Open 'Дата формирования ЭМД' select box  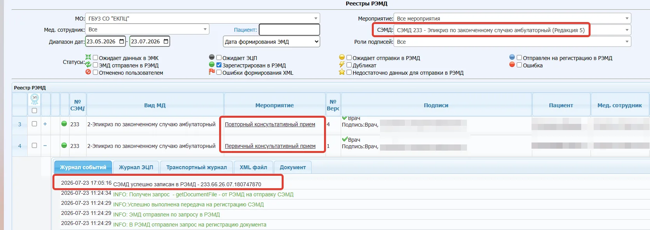click(272, 41)
